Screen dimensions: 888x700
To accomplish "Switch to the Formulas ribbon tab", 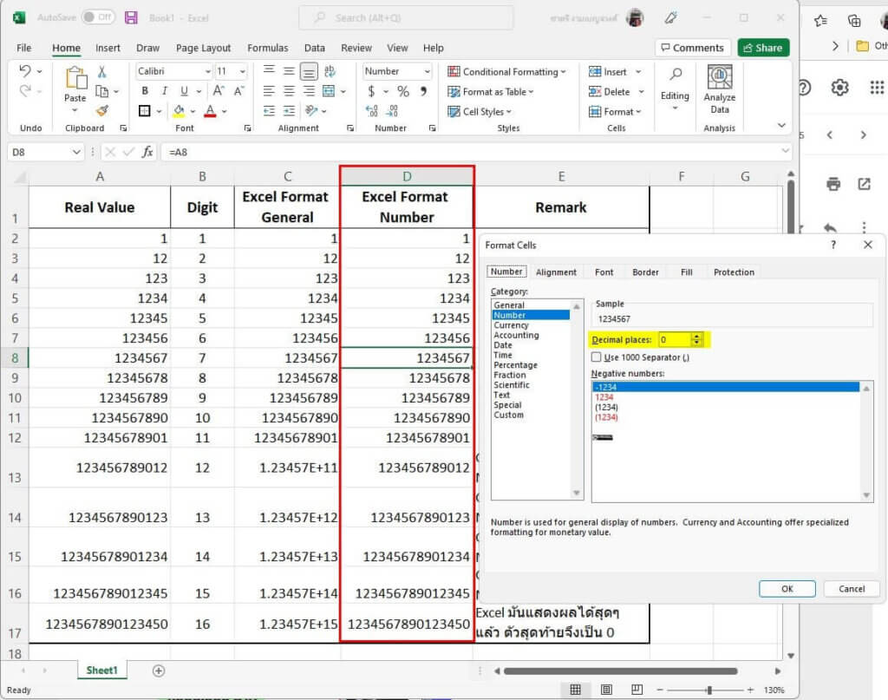I will click(x=267, y=48).
